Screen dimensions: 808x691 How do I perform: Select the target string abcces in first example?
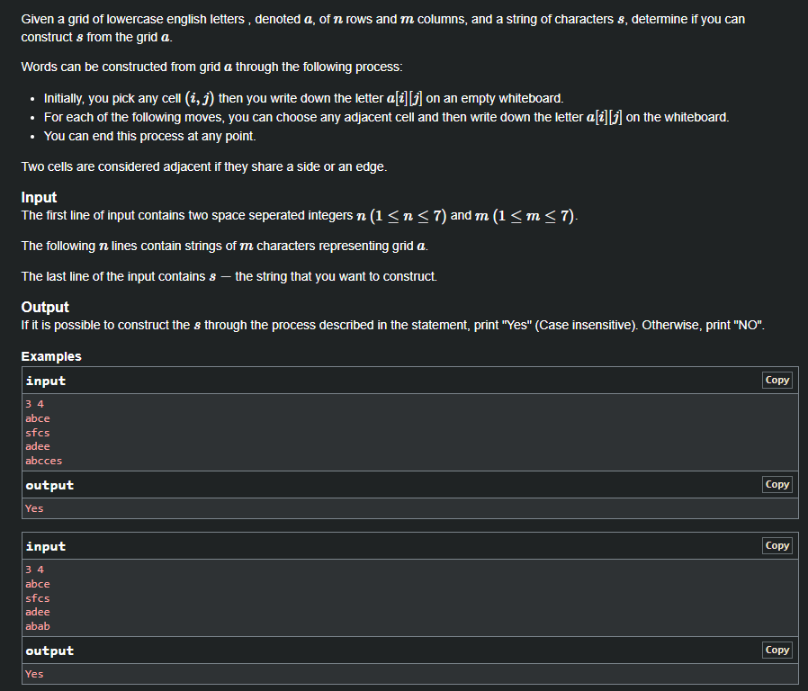(43, 460)
